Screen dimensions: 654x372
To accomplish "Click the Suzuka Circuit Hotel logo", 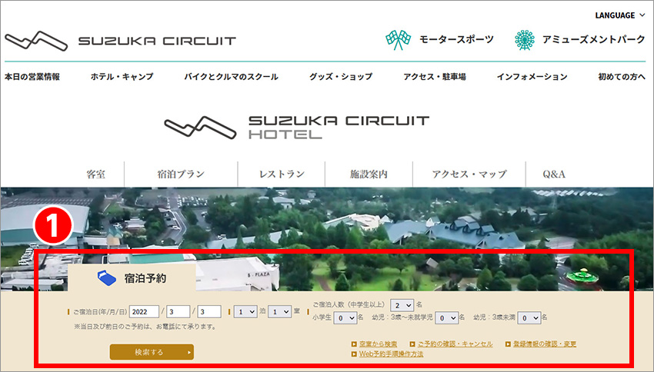I will 296,127.
